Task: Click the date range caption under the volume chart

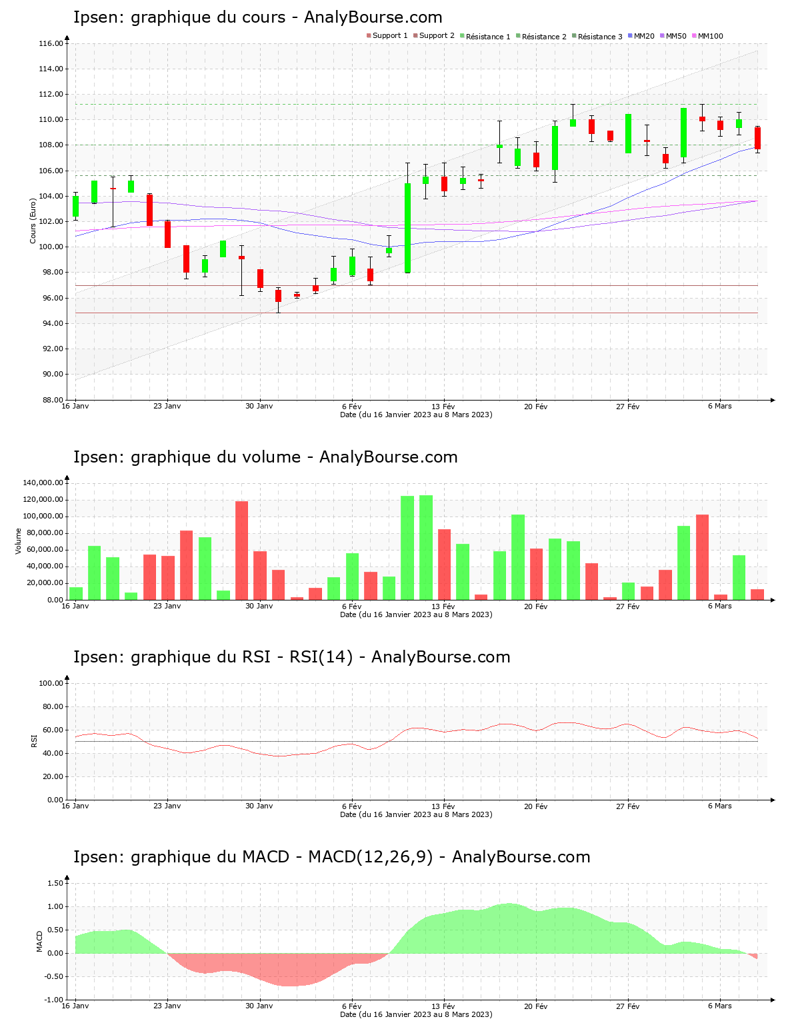Action: (416, 614)
